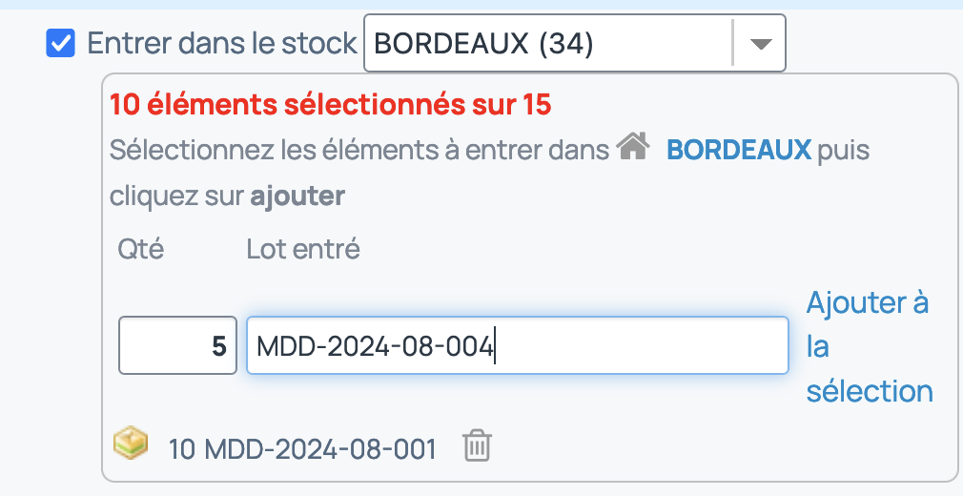Click the word puis after BORDEAUX

843,150
